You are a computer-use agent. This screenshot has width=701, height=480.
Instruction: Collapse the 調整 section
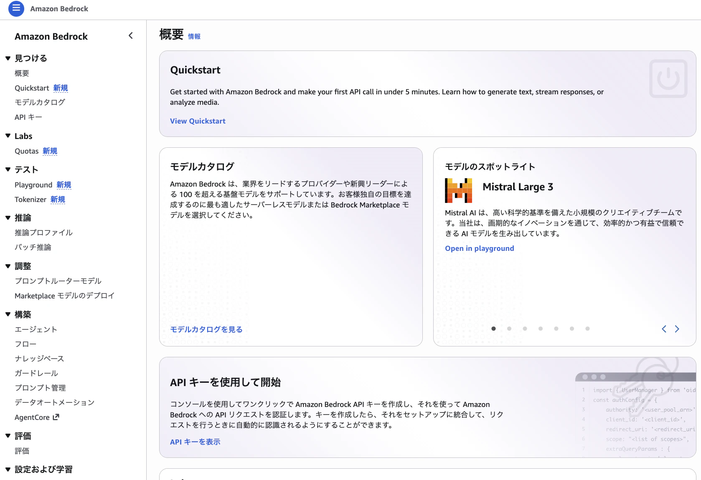click(8, 266)
